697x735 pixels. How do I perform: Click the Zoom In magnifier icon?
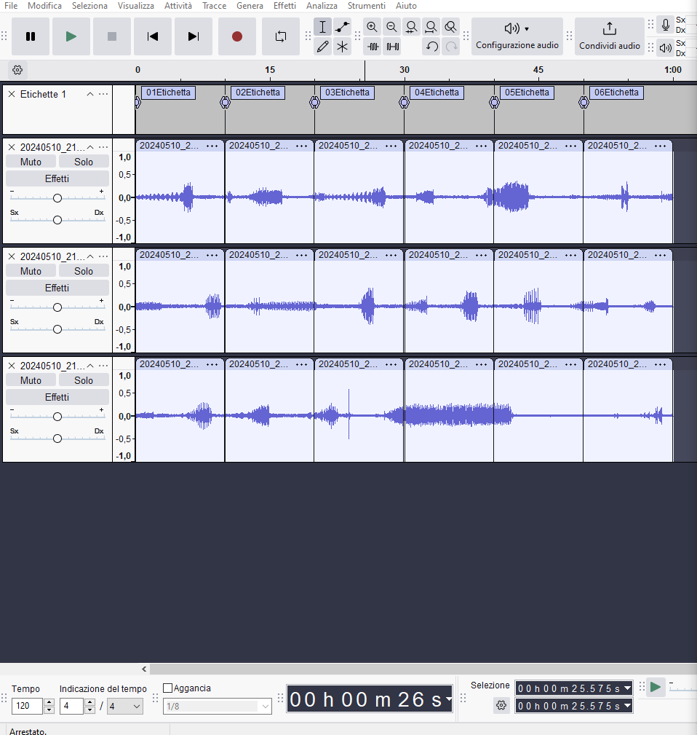coord(372,27)
